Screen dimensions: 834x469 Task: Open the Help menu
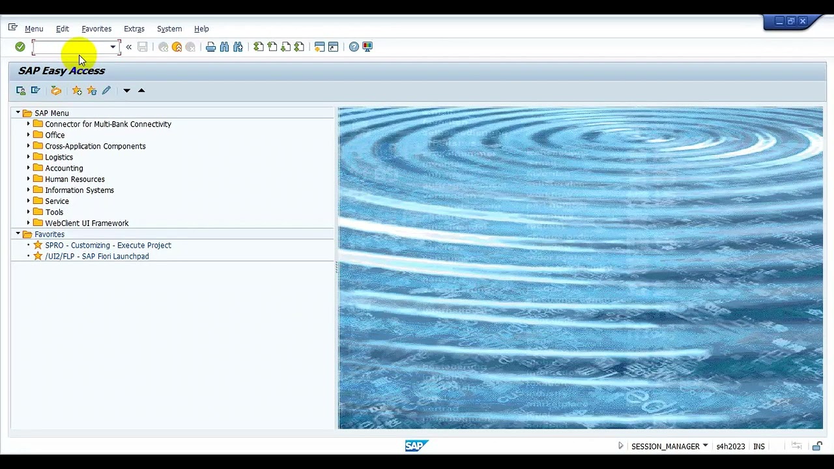click(x=201, y=29)
